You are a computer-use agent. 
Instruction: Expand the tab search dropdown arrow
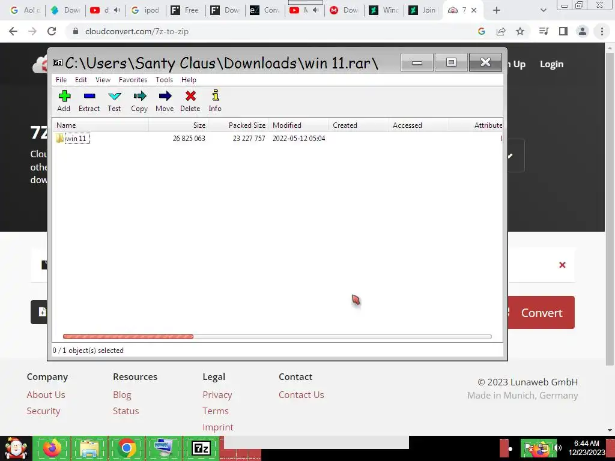point(543,10)
